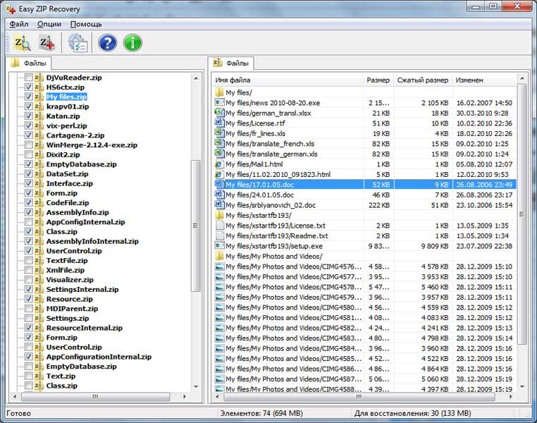This screenshot has width=537, height=423.
Task: Click the exe icon of xstartfb193/setup.exe
Action: point(219,246)
